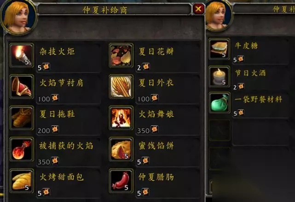This screenshot has height=202, width=295.
Task: Select the 仲夏腊肠 sausage icon
Action: (121, 181)
